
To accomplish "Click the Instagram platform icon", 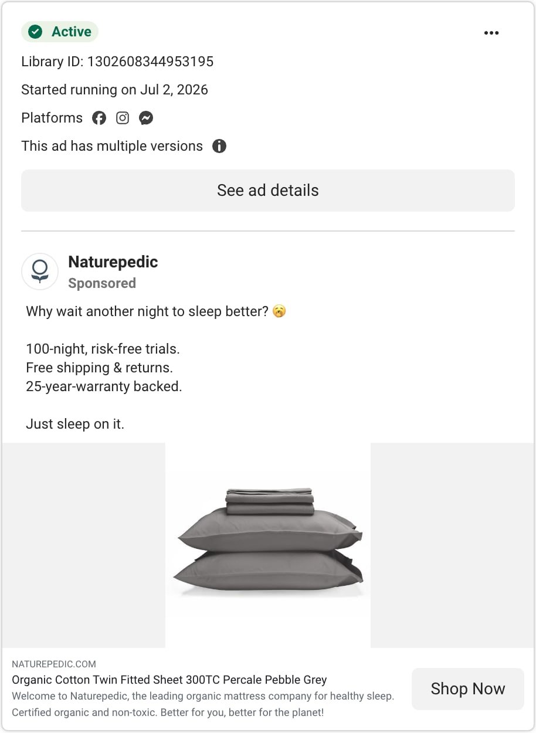I will 123,118.
